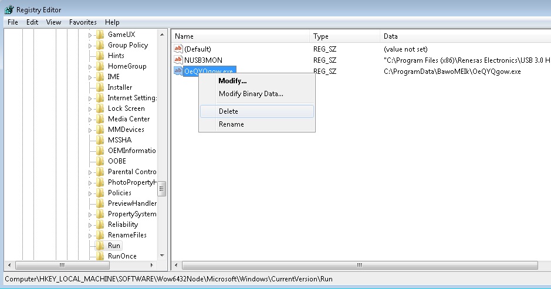The image size is (551, 289).
Task: Click the Reliability folder icon
Action: click(x=100, y=225)
